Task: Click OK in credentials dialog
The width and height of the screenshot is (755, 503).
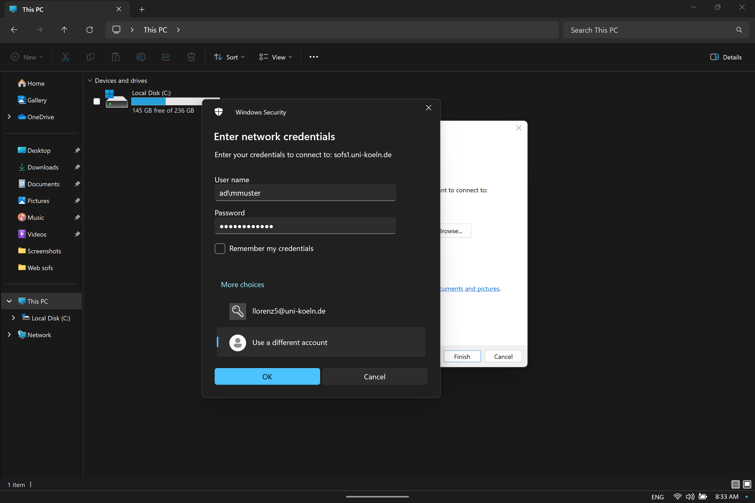Action: (267, 377)
